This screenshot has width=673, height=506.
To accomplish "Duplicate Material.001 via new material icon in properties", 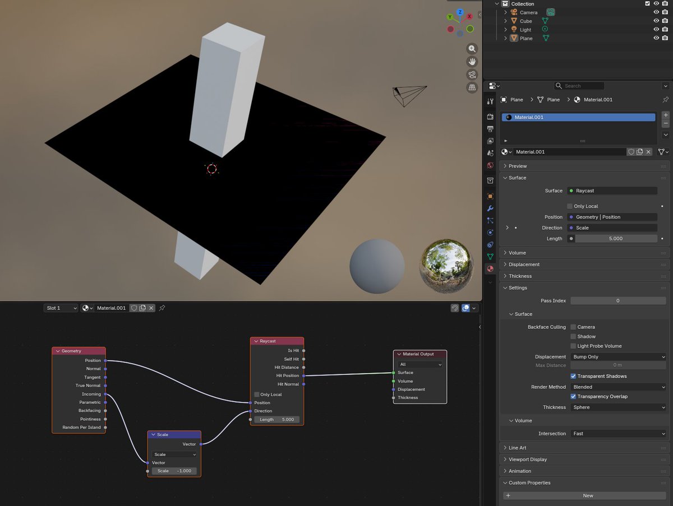I will coord(640,152).
